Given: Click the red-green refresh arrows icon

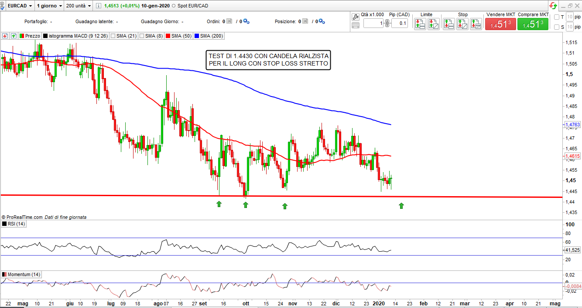Looking at the screenshot, I should tap(553, 6).
